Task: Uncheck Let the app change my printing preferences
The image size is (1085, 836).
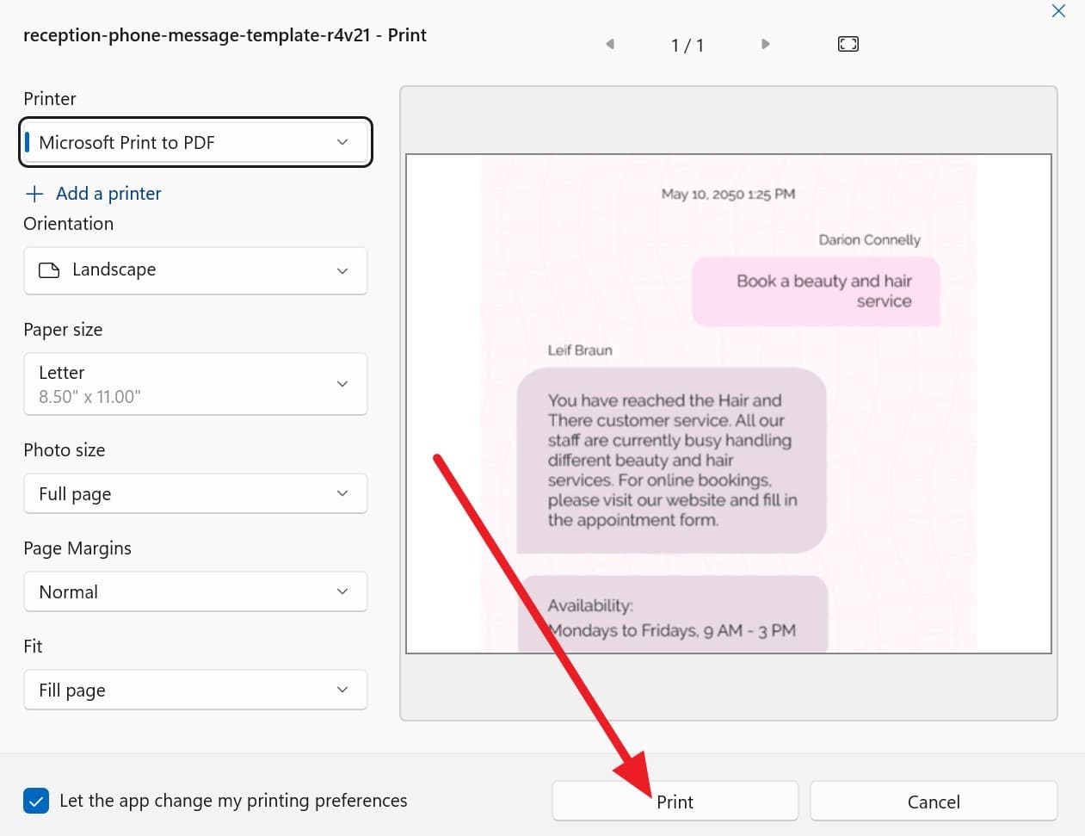Action: 36,801
